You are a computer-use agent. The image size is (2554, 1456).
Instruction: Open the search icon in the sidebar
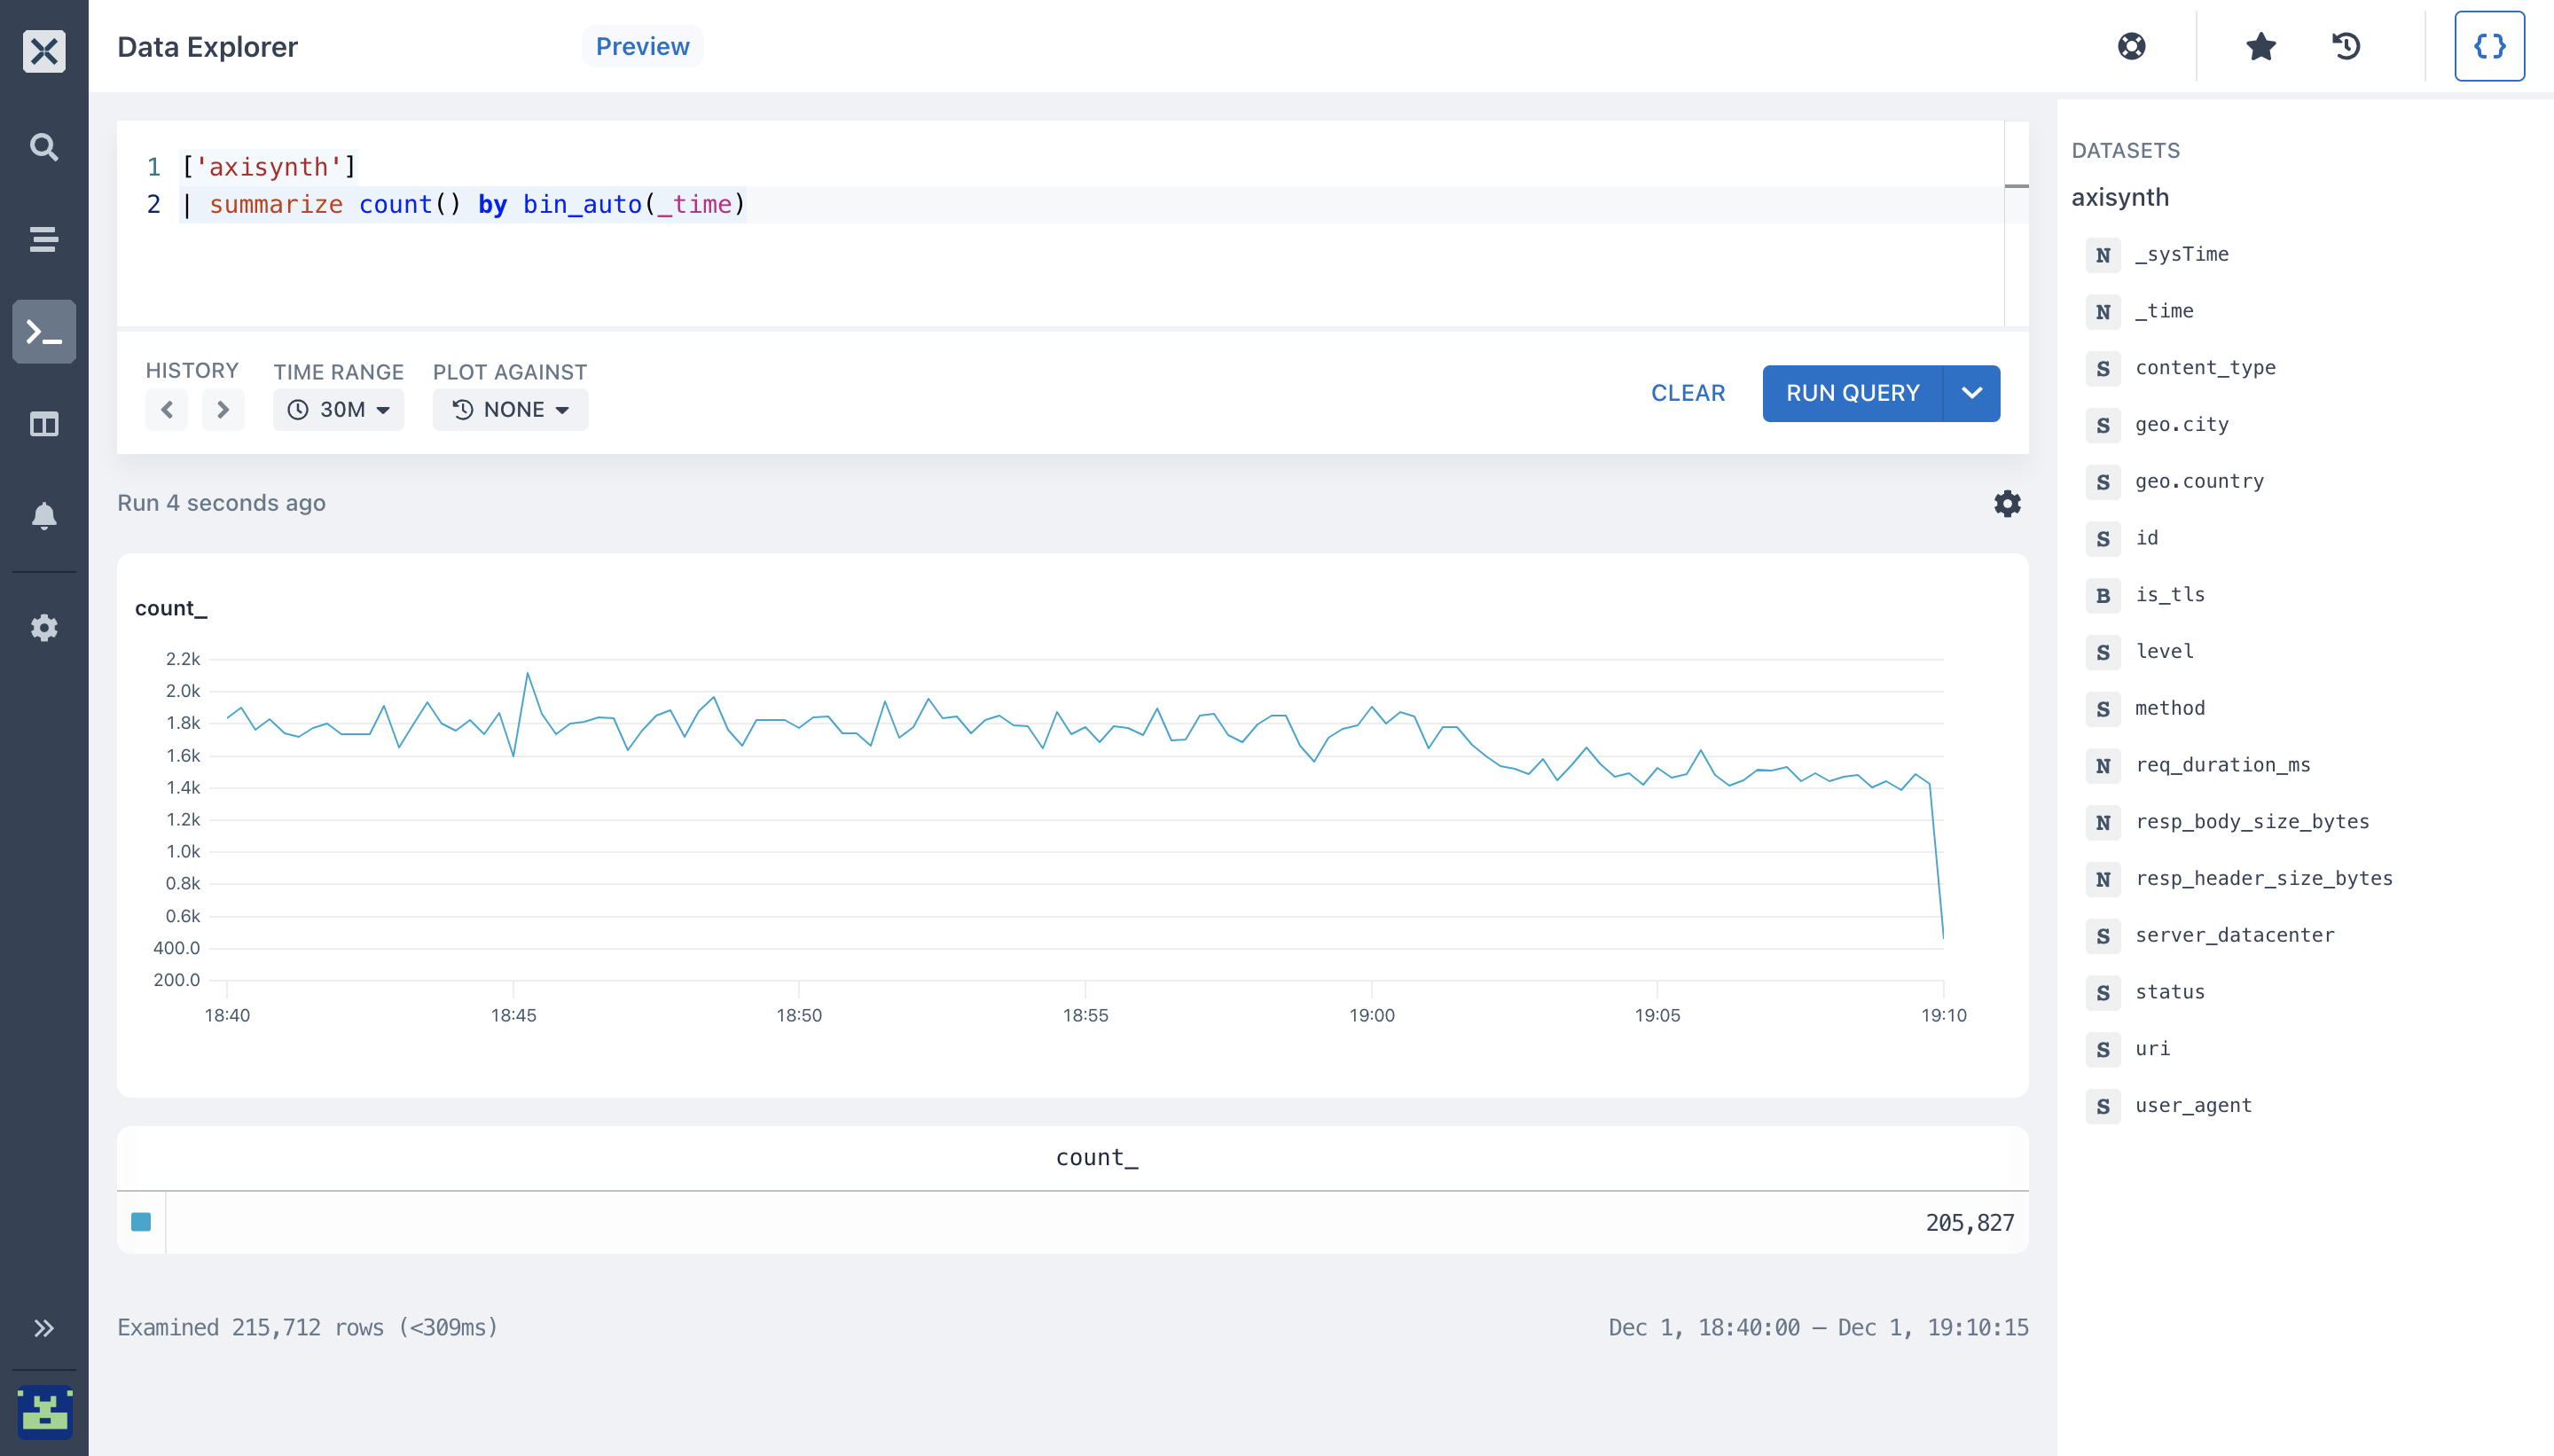tap(44, 148)
